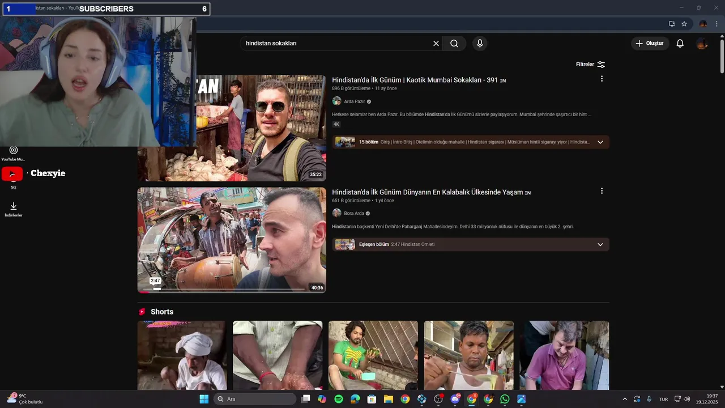Screen dimensions: 725x408
Task: Bookmark this page with the star icon
Action: (x=684, y=24)
